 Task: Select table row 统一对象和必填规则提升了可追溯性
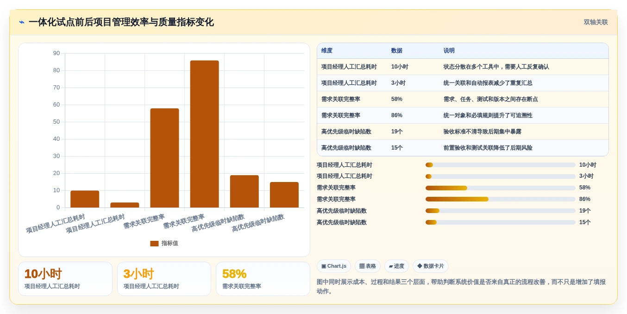pyautogui.click(x=463, y=115)
